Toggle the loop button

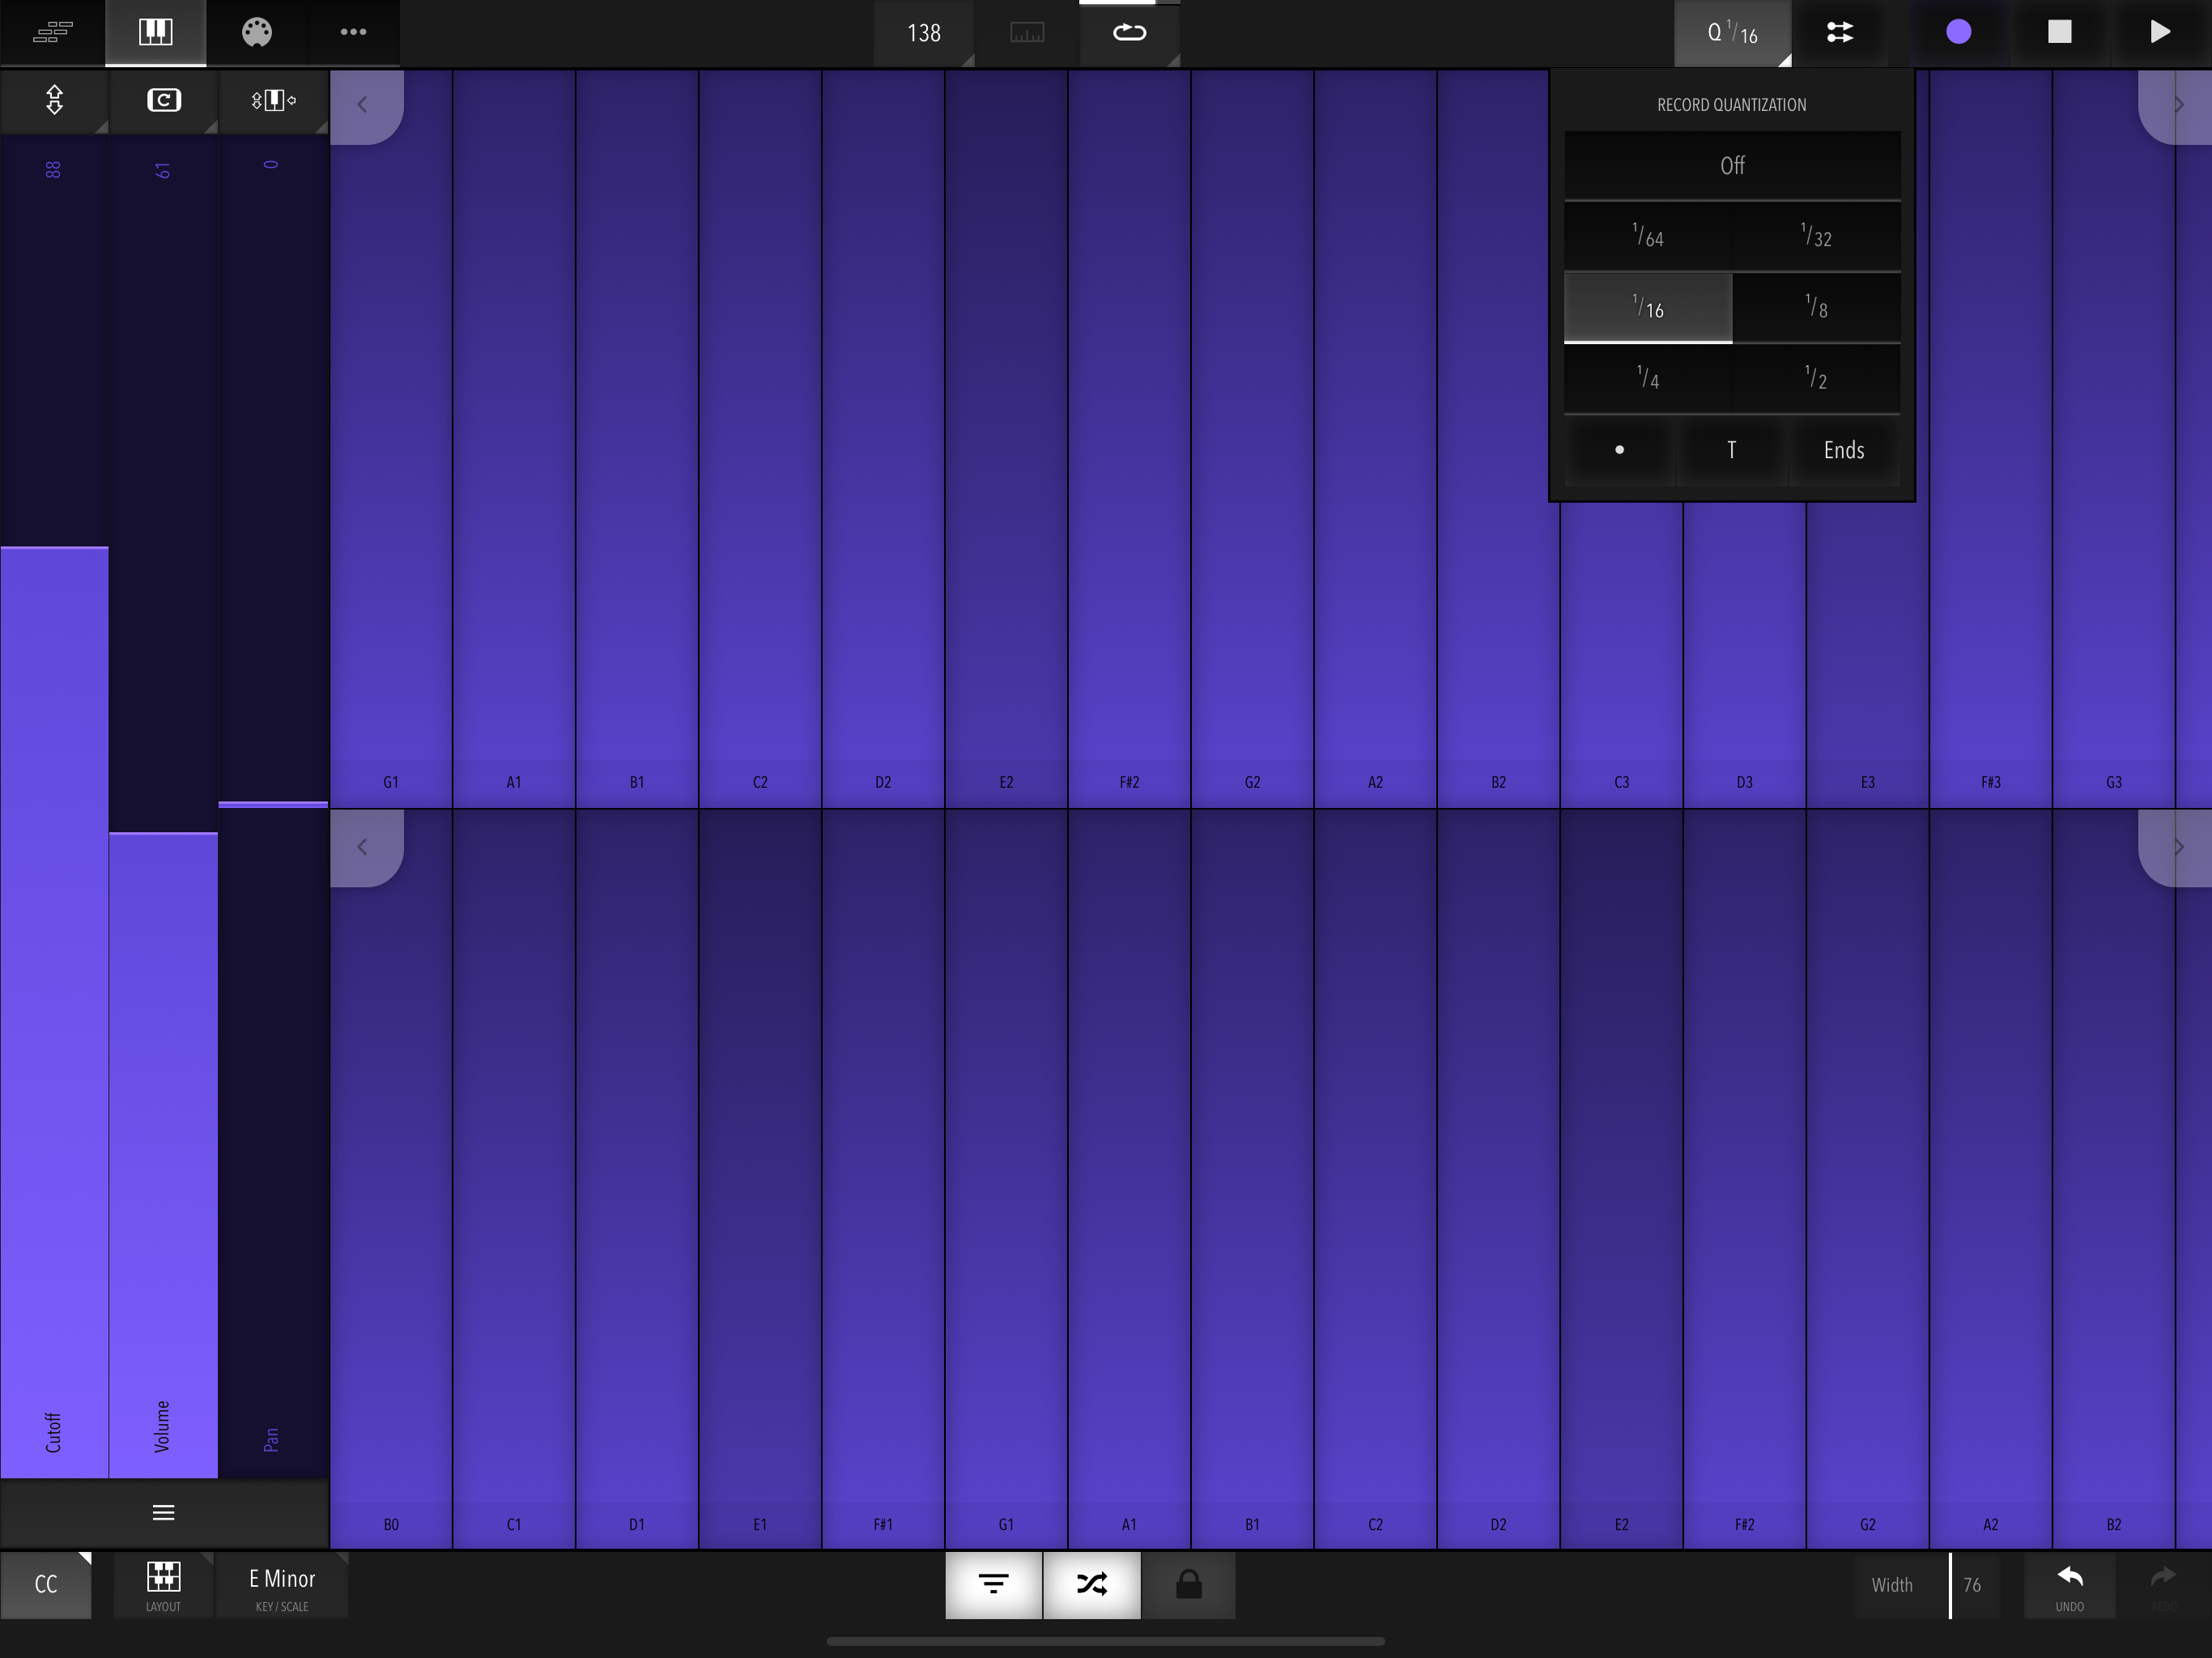click(1129, 32)
